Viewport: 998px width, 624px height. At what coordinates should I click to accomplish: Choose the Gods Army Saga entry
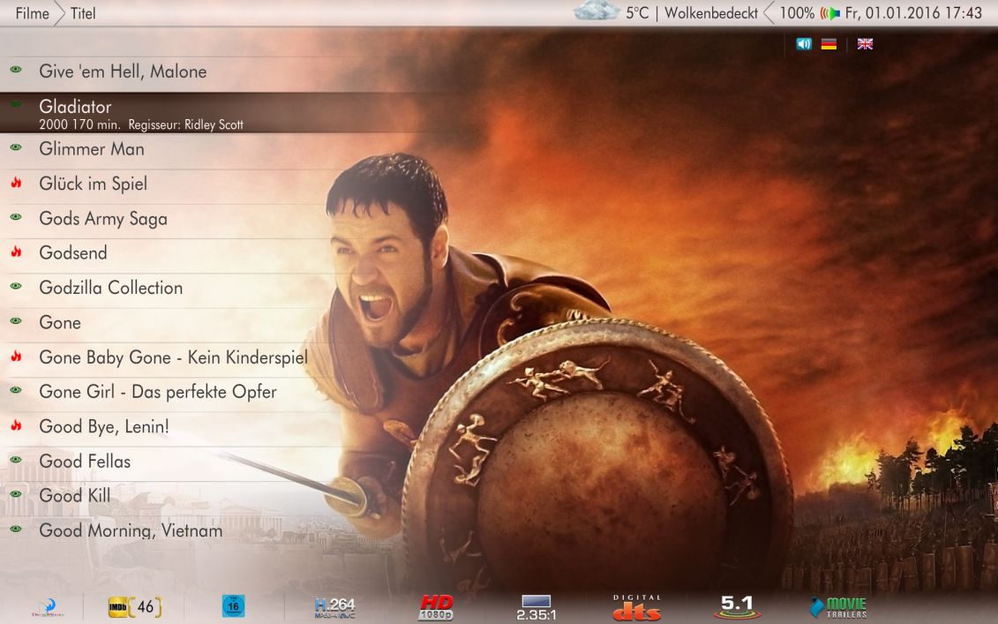(103, 218)
